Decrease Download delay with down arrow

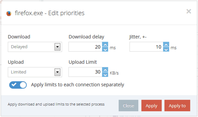105,49
